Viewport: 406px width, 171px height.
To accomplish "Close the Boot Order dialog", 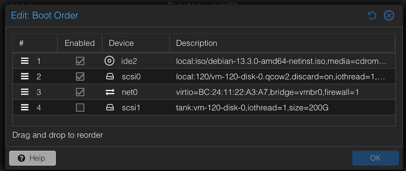I will [x=389, y=15].
